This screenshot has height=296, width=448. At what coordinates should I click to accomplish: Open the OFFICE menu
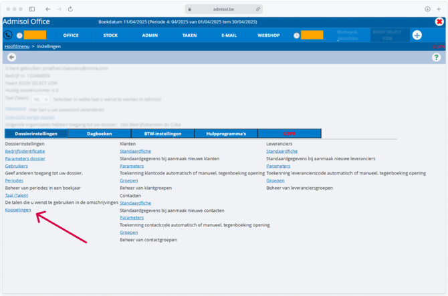click(x=71, y=35)
